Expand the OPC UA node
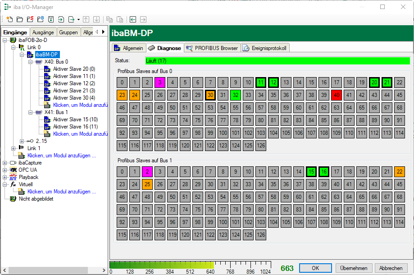This screenshot has width=414, height=275. 5,170
